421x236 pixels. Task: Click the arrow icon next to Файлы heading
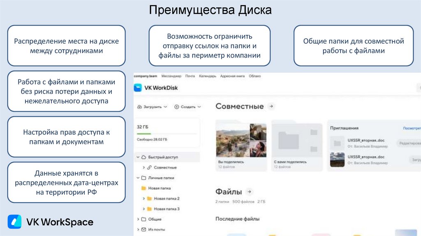(250, 192)
